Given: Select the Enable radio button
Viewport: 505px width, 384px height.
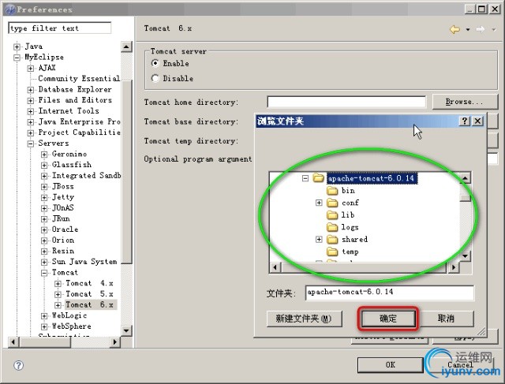Looking at the screenshot, I should click(x=155, y=63).
